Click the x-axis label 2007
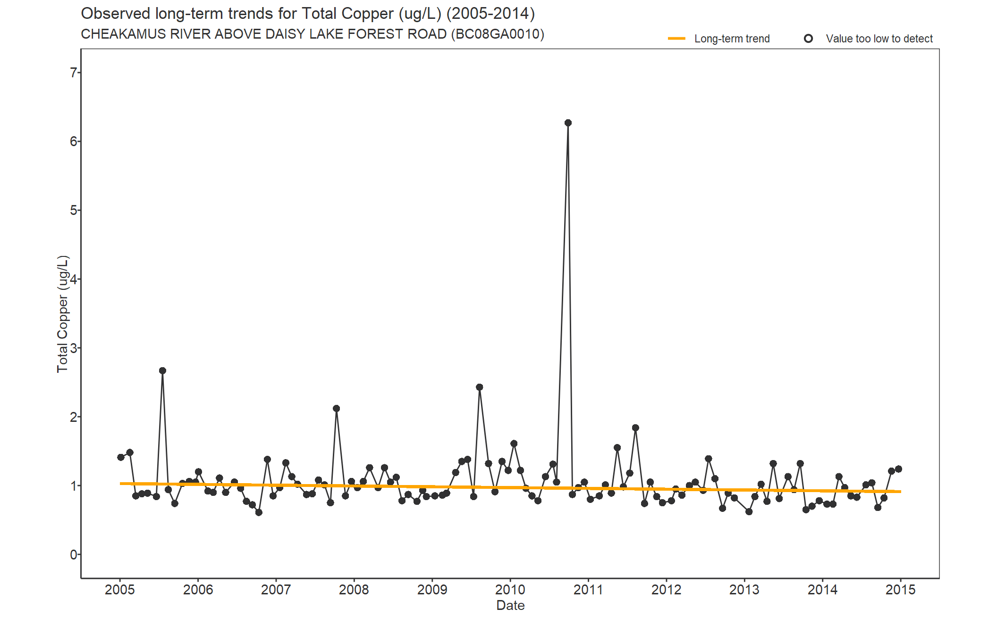This screenshot has height=617, width=997. (276, 590)
